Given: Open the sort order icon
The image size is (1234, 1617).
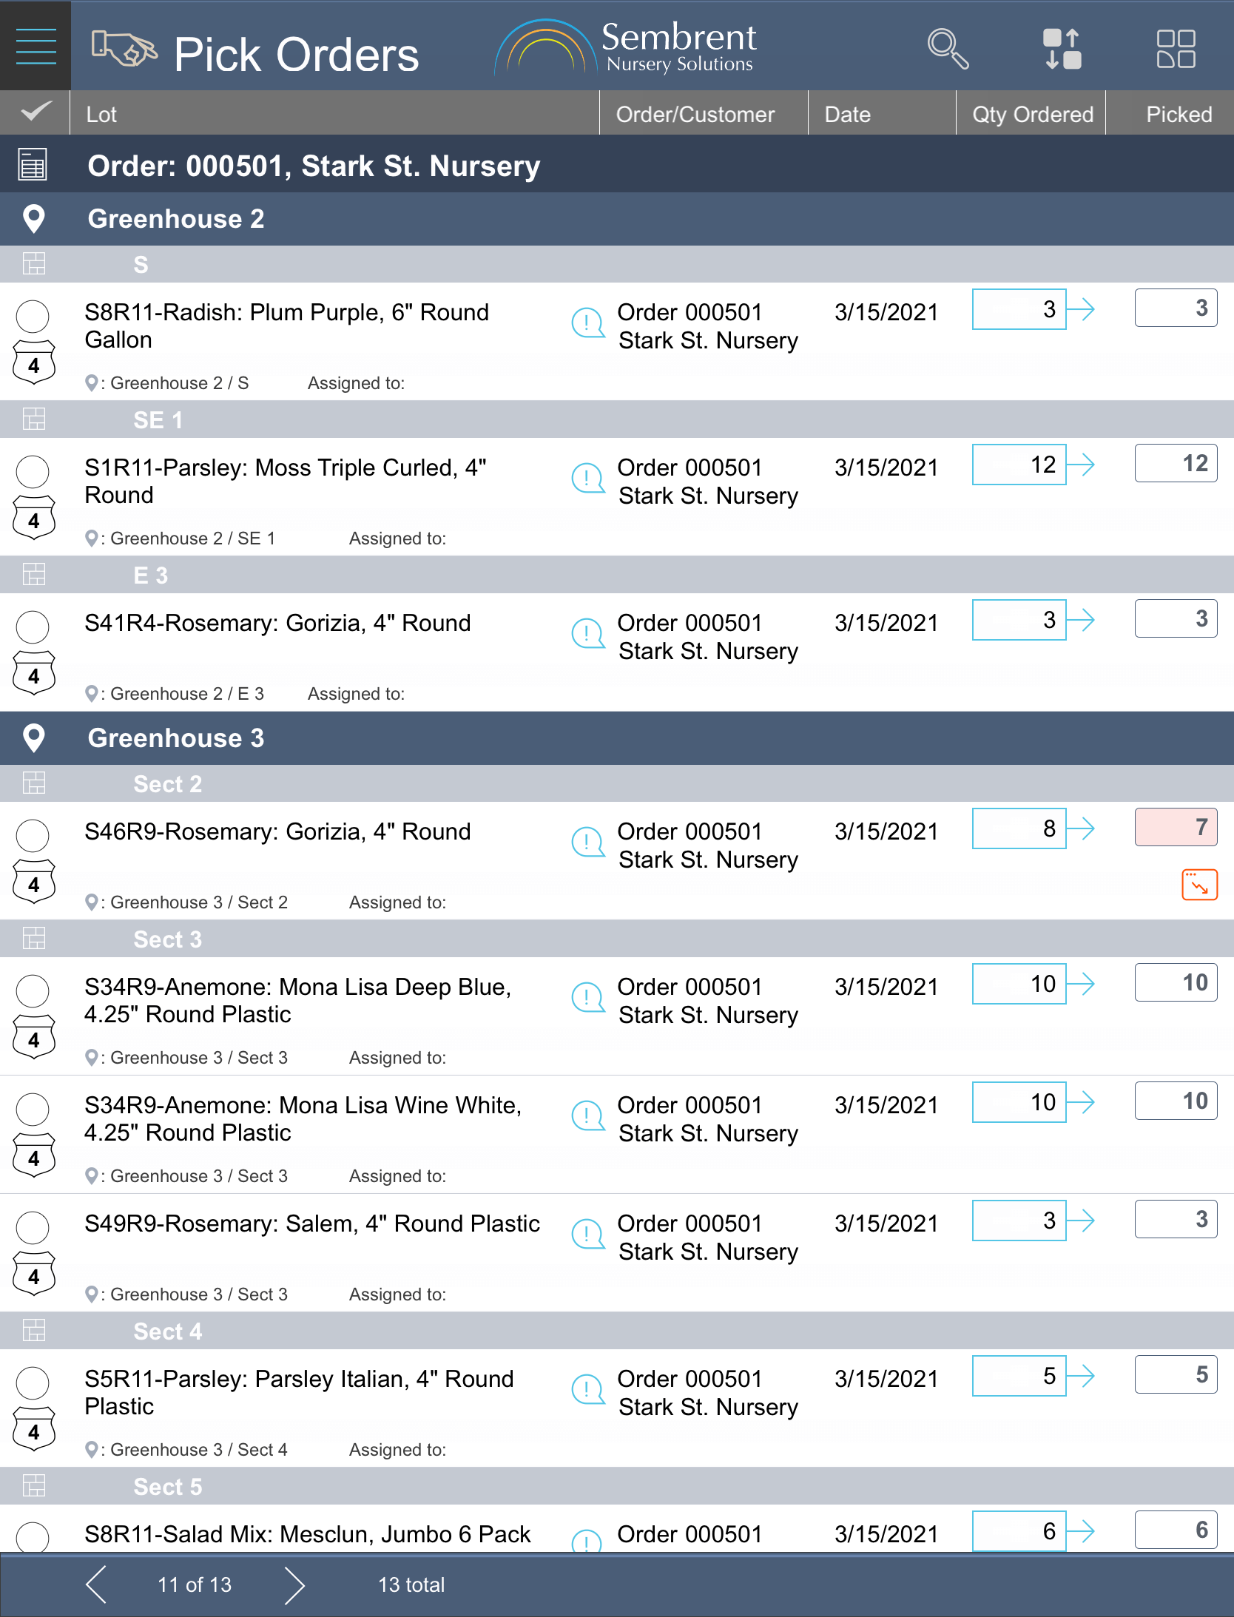Looking at the screenshot, I should pos(1062,49).
